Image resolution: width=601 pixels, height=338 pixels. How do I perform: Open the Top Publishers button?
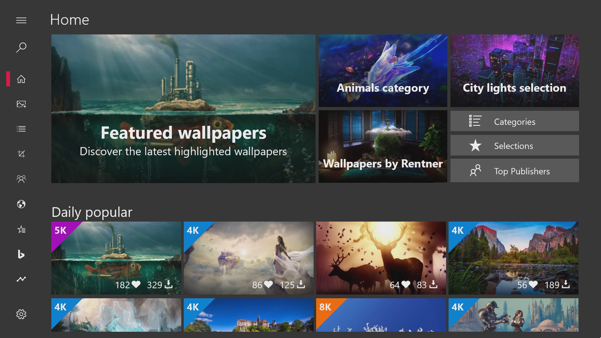coord(514,171)
